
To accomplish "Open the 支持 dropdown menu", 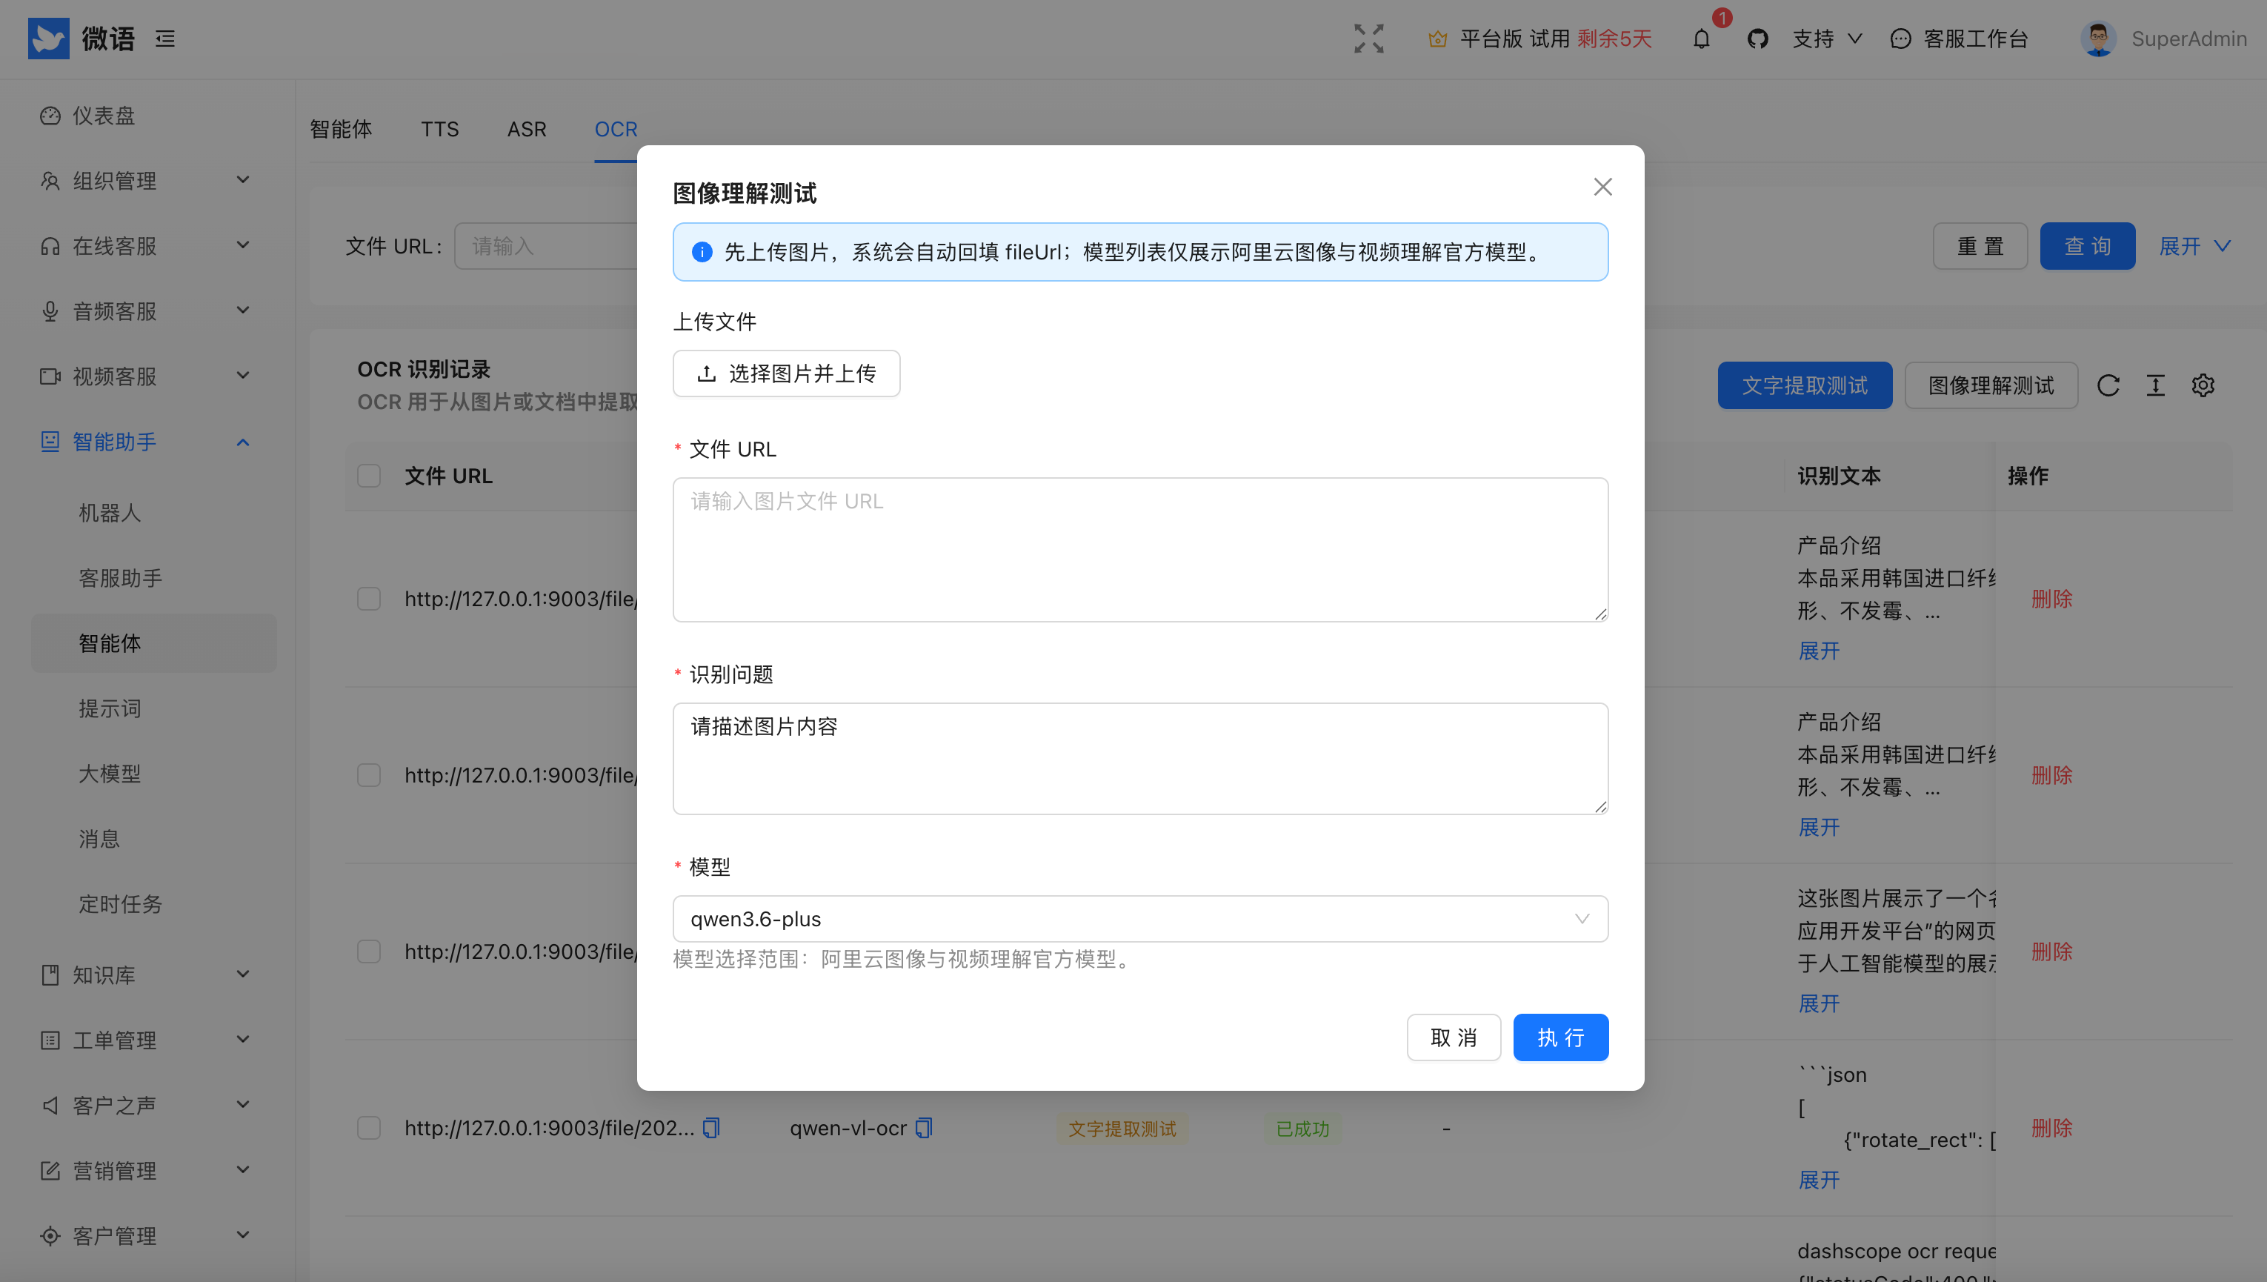I will click(x=1827, y=39).
